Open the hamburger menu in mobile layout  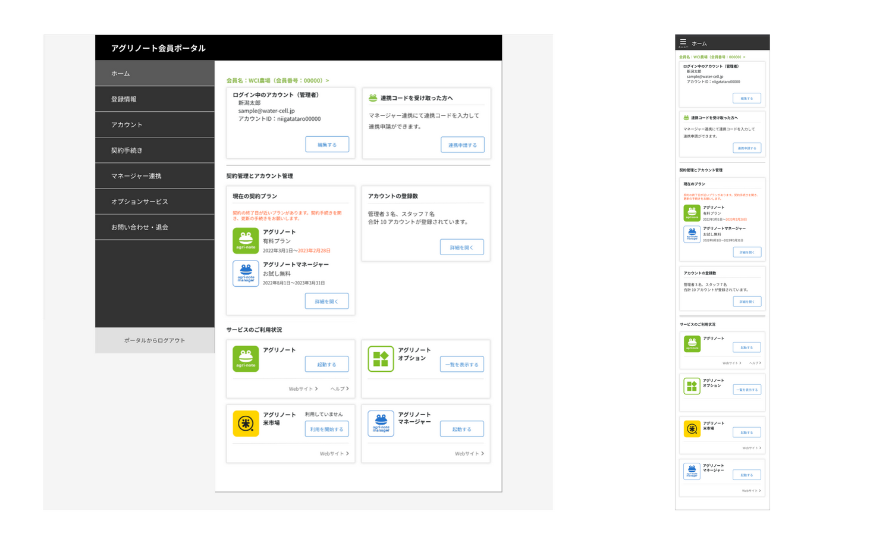[x=683, y=42]
